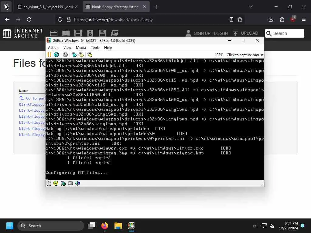Open 86Box settings gear toolbar icon
Screen dimensions: 311x233
pyautogui.click(x=90, y=55)
